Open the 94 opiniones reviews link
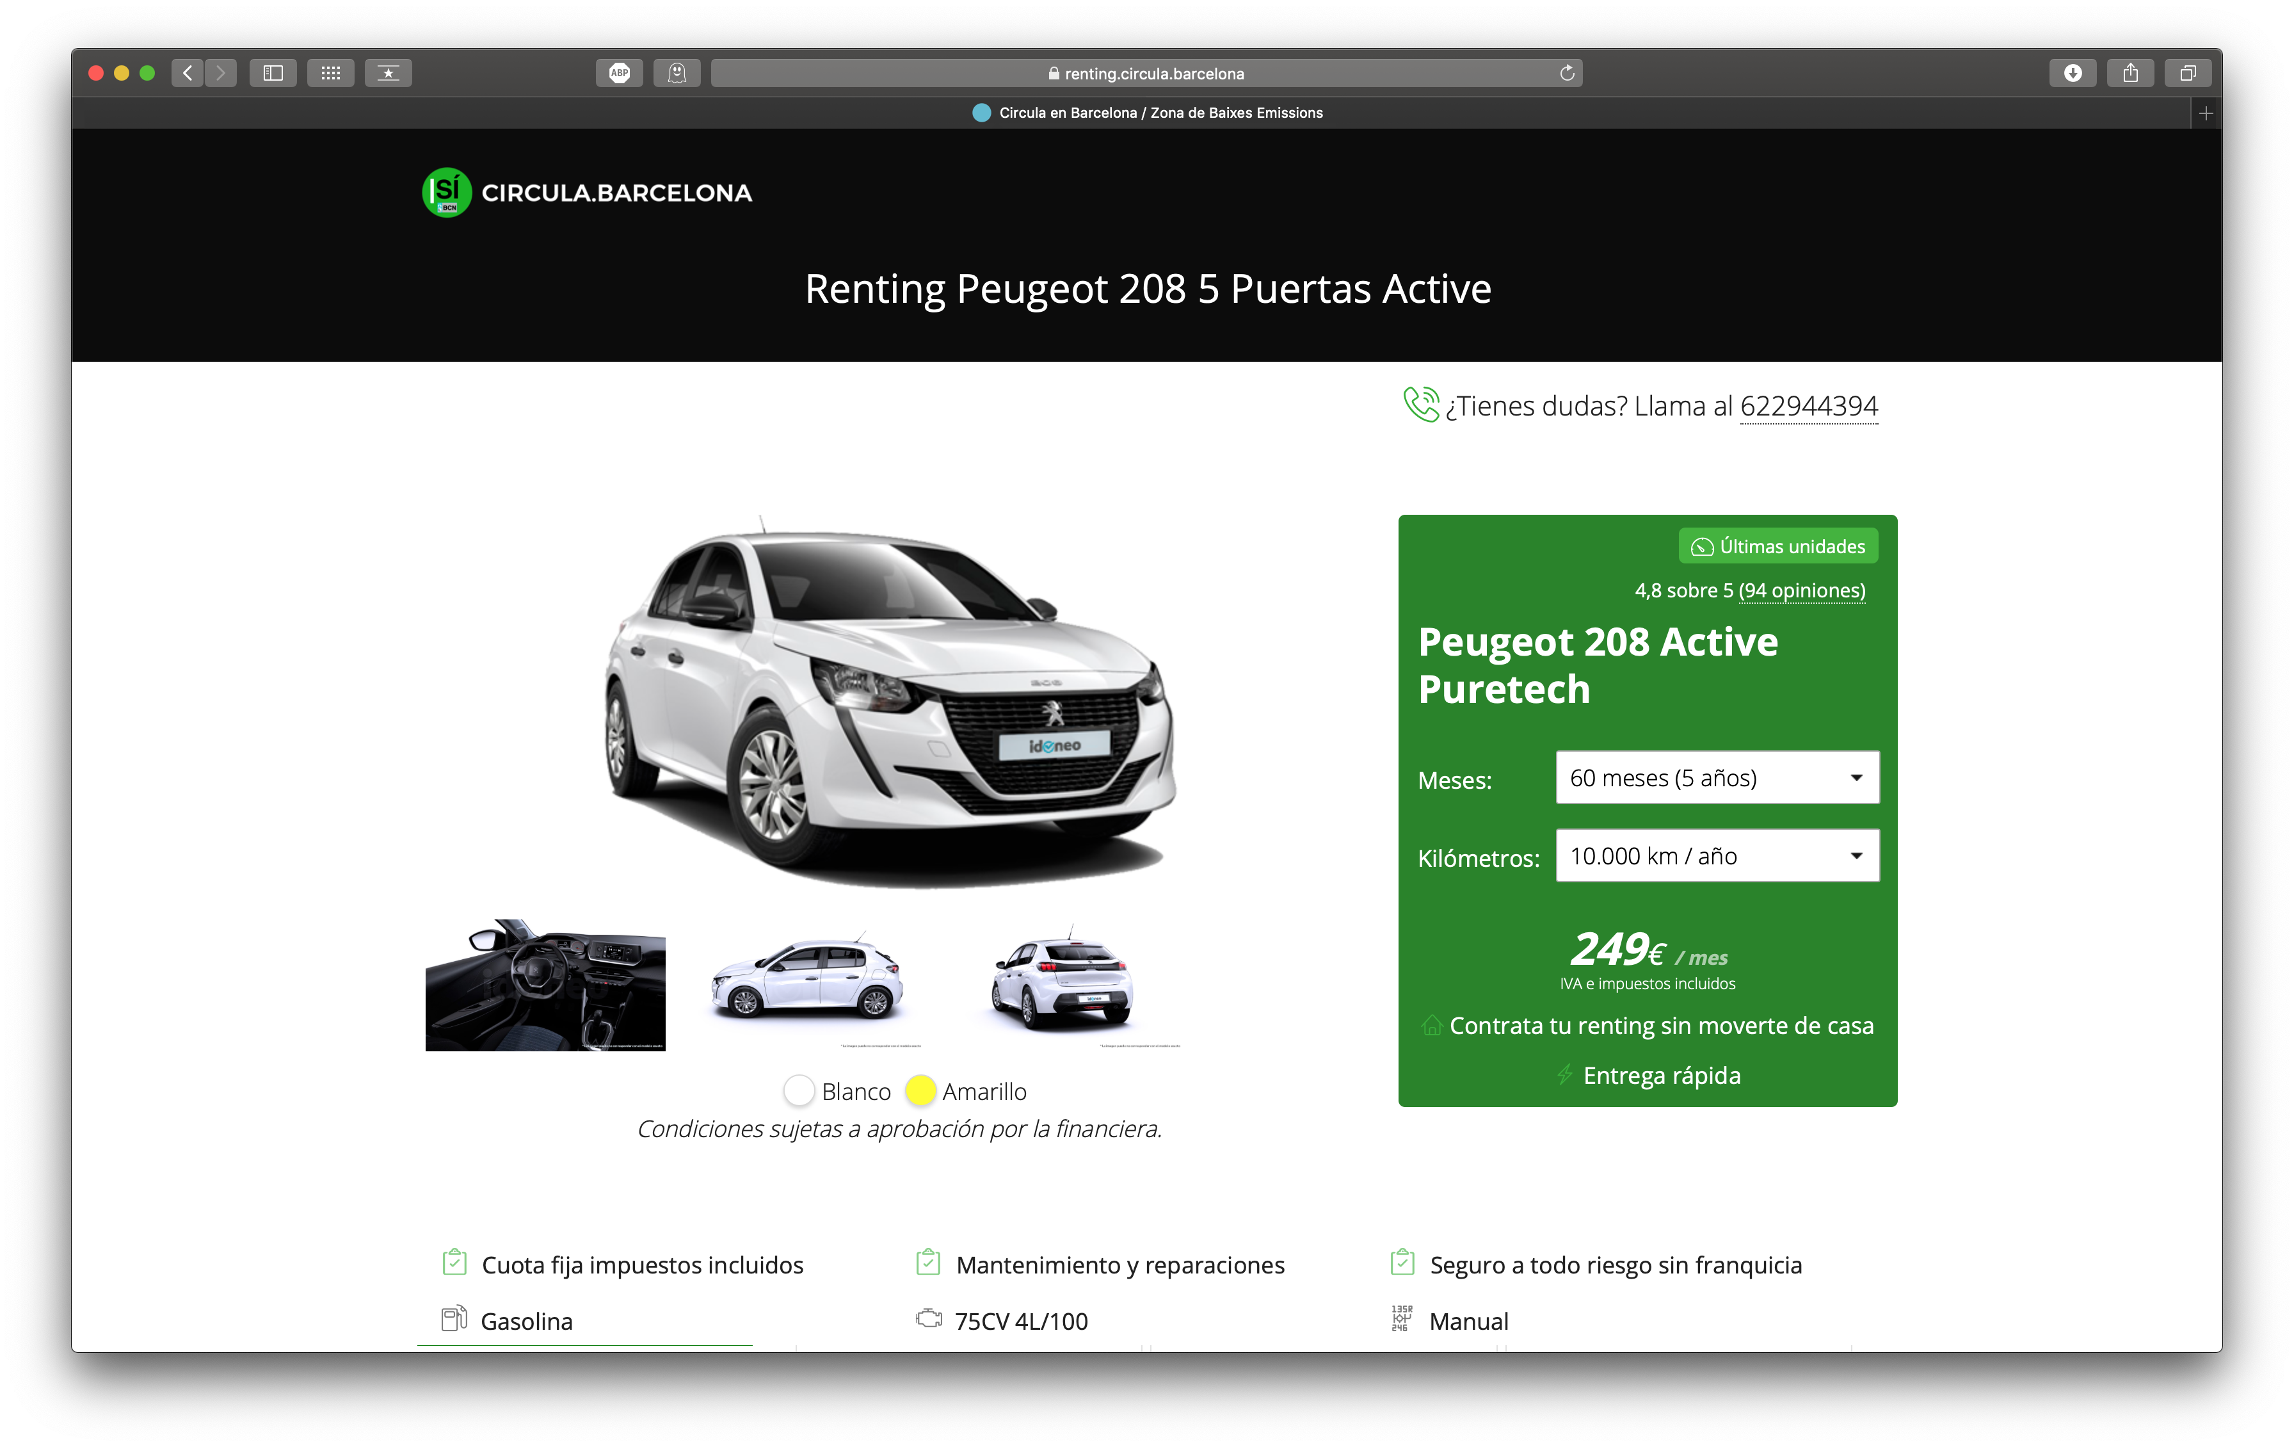The height and width of the screenshot is (1447, 2294). point(1802,591)
